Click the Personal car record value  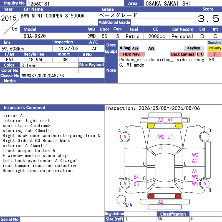[x=182, y=36]
